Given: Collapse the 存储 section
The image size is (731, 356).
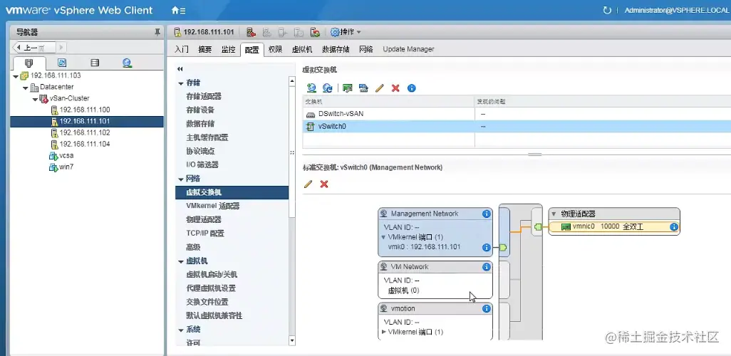Looking at the screenshot, I should point(181,83).
